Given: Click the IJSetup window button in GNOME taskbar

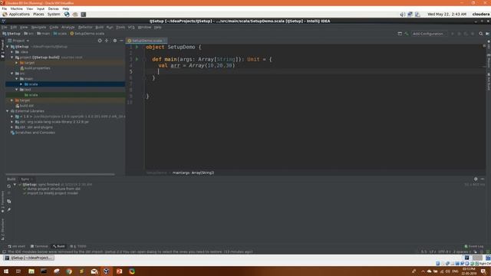Looking at the screenshot, I should tap(28, 258).
